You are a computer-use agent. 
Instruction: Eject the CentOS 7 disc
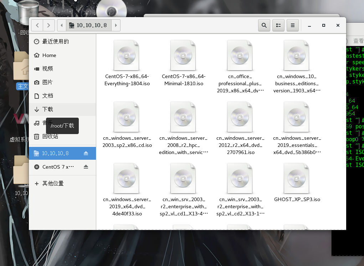tap(86, 167)
